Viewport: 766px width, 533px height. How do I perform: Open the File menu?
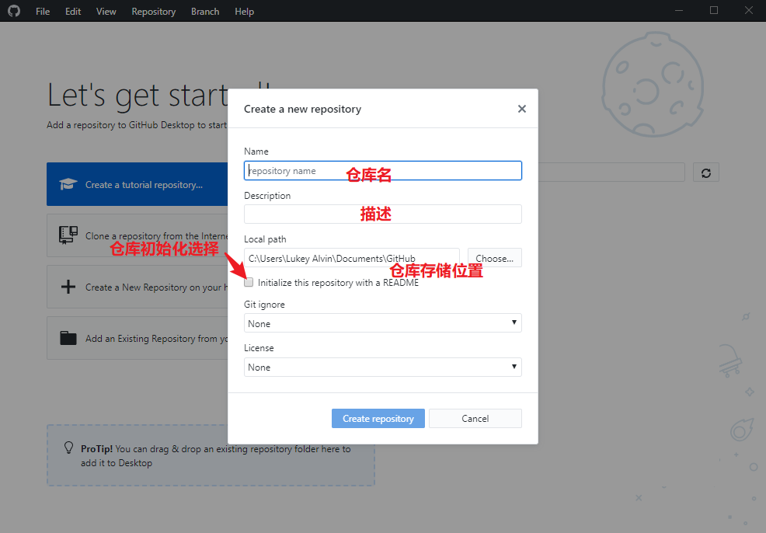(x=43, y=11)
